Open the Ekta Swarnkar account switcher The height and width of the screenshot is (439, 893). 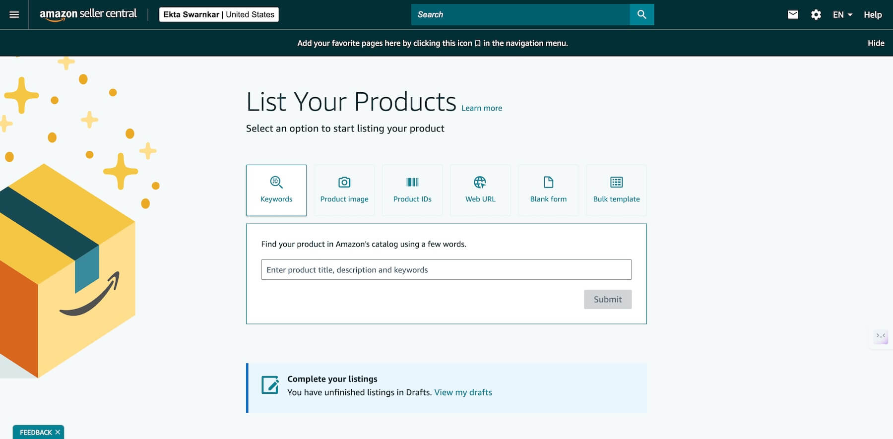219,14
